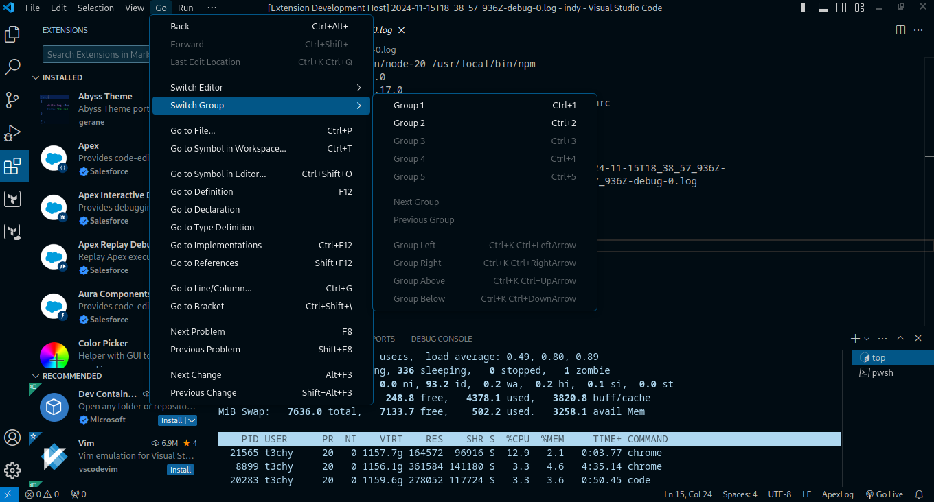Toggle the bottom panel visibility
The image size is (934, 502).
[x=823, y=8]
